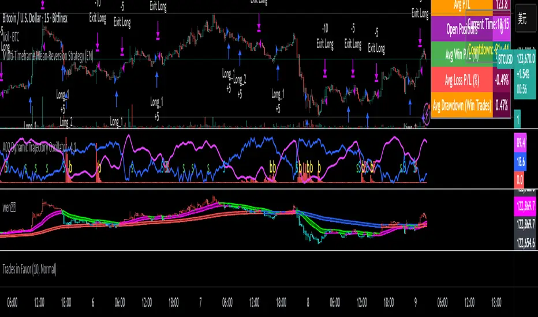Image resolution: width=538 pixels, height=317 pixels.
Task: Click the BTCUSD price axis label
Action: point(505,59)
